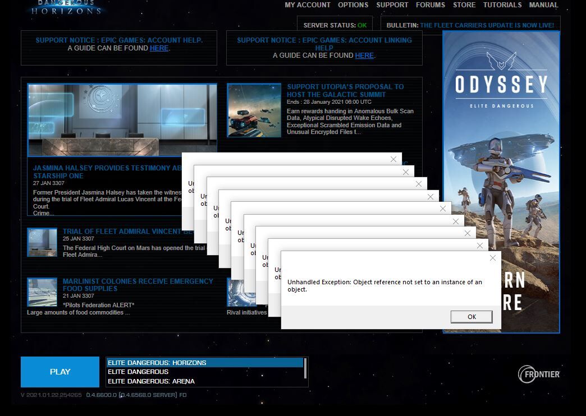Click the Unhandled Exception message text
The height and width of the screenshot is (416, 586).
pyautogui.click(x=384, y=286)
